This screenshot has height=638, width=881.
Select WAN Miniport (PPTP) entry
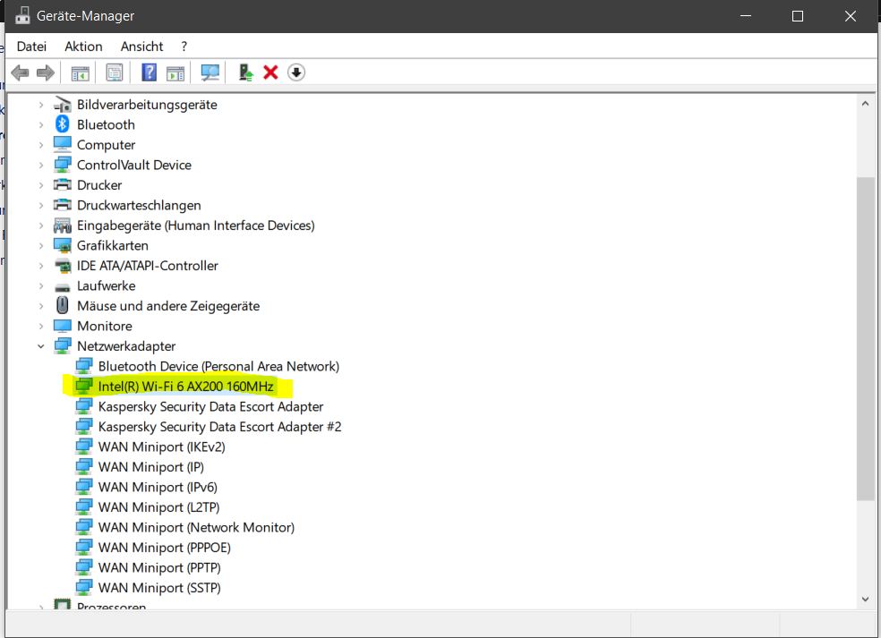159,568
